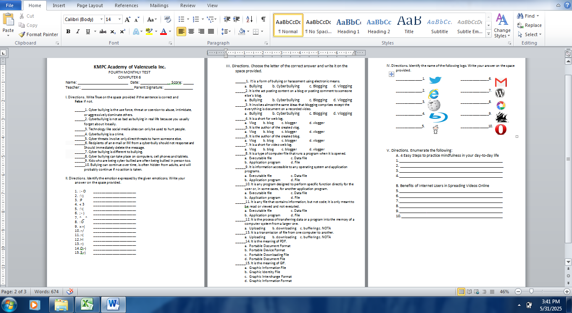572x313 pixels.
Task: Apply the Heading 1 style
Action: pos(348,25)
